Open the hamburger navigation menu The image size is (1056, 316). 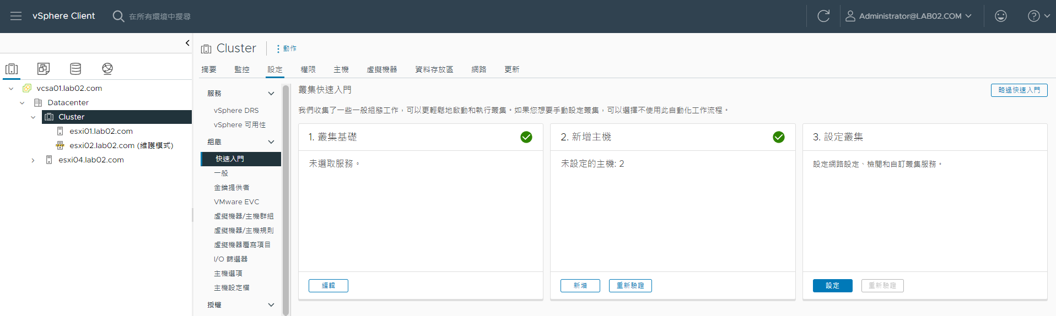16,16
